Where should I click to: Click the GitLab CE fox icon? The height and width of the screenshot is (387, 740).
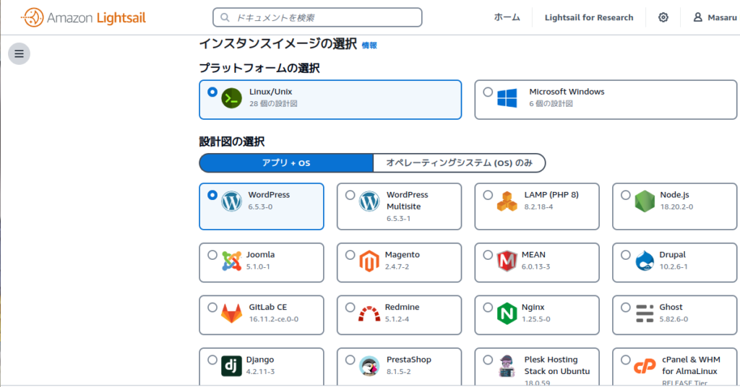pos(231,313)
